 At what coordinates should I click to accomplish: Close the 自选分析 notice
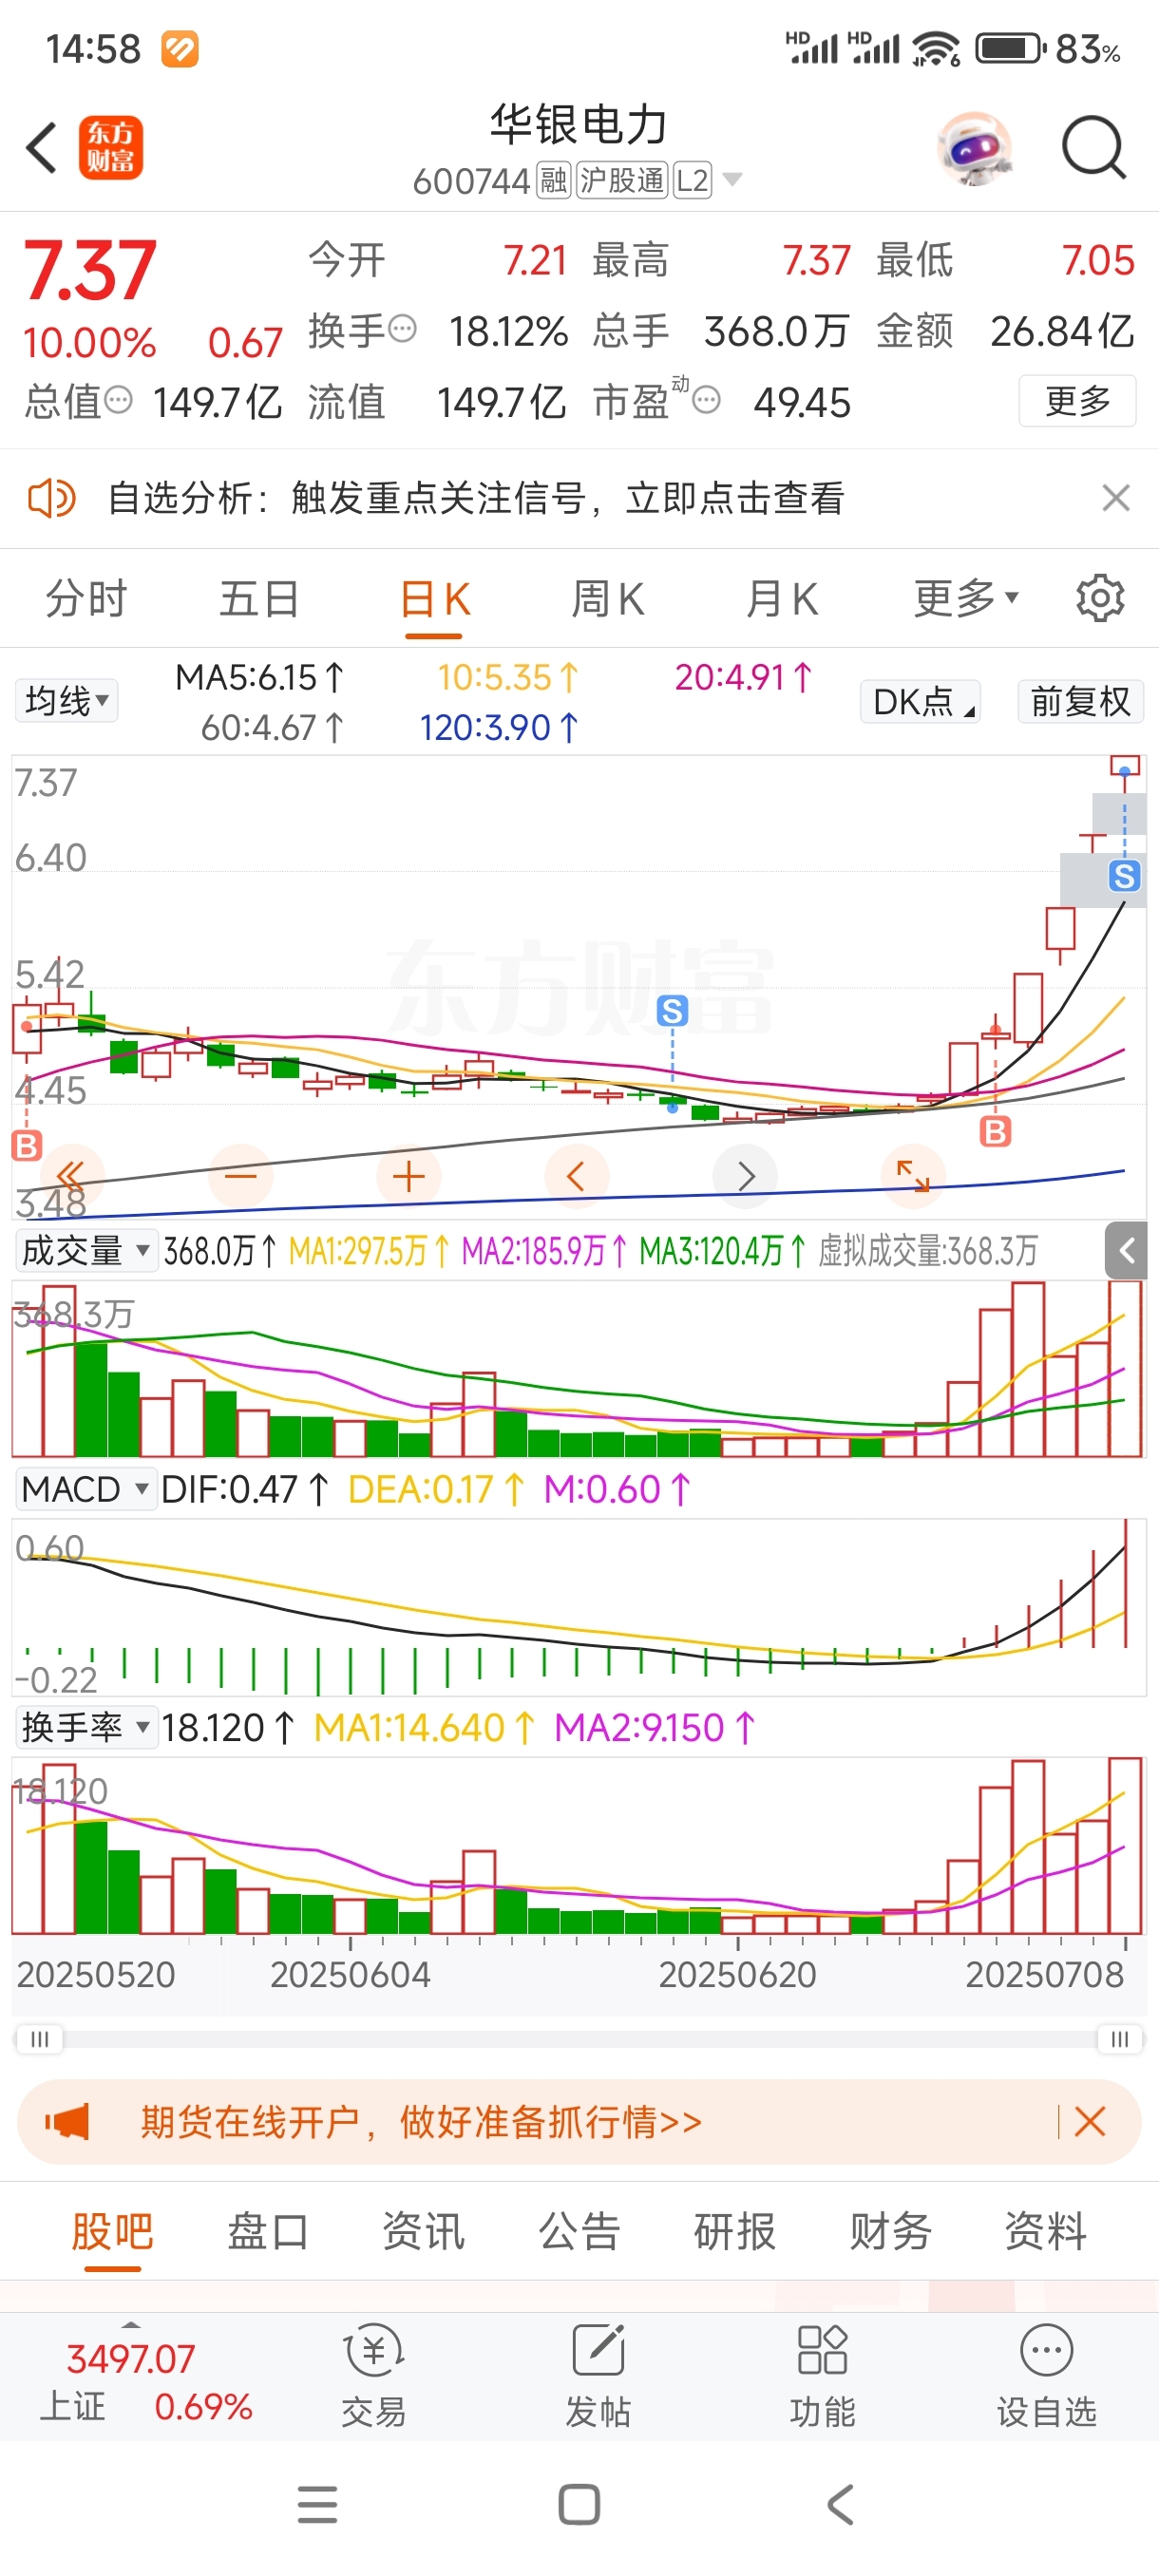click(1115, 497)
